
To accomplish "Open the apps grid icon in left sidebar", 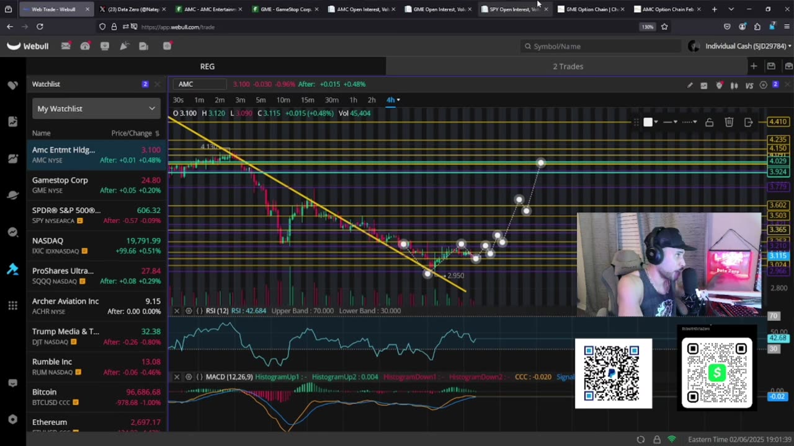I will point(12,305).
